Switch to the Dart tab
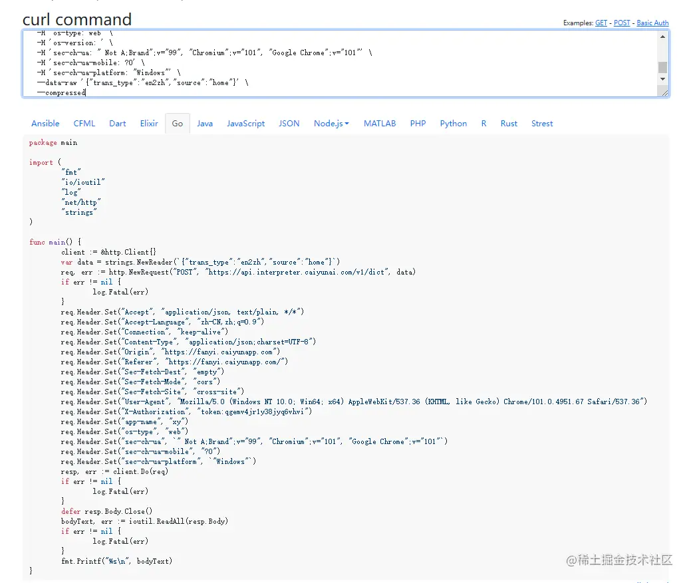Screen dimensions: 689x583 point(117,124)
